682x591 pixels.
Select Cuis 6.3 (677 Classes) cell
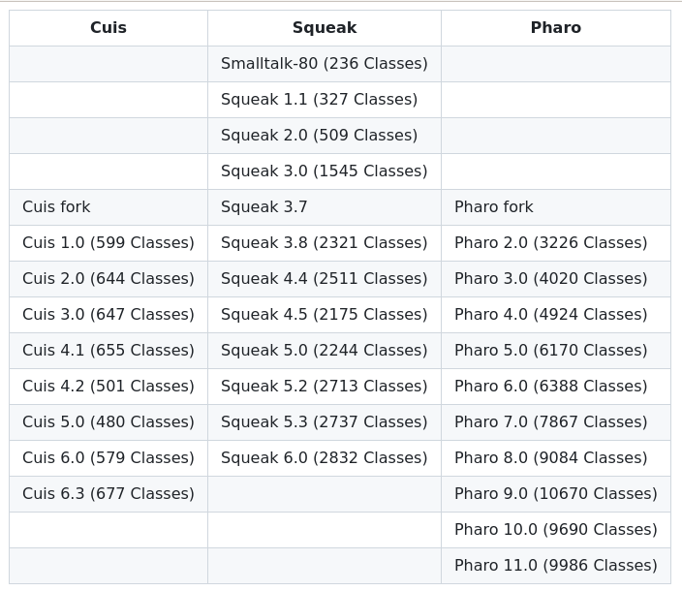108,494
